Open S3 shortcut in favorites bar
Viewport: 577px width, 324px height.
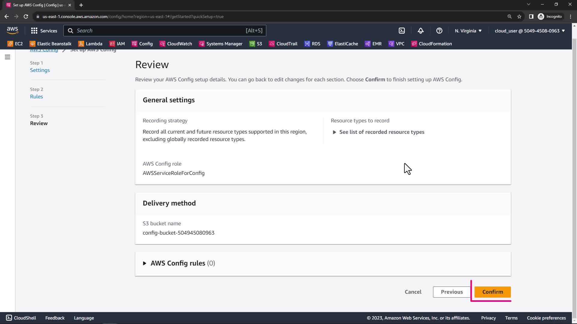click(x=256, y=44)
